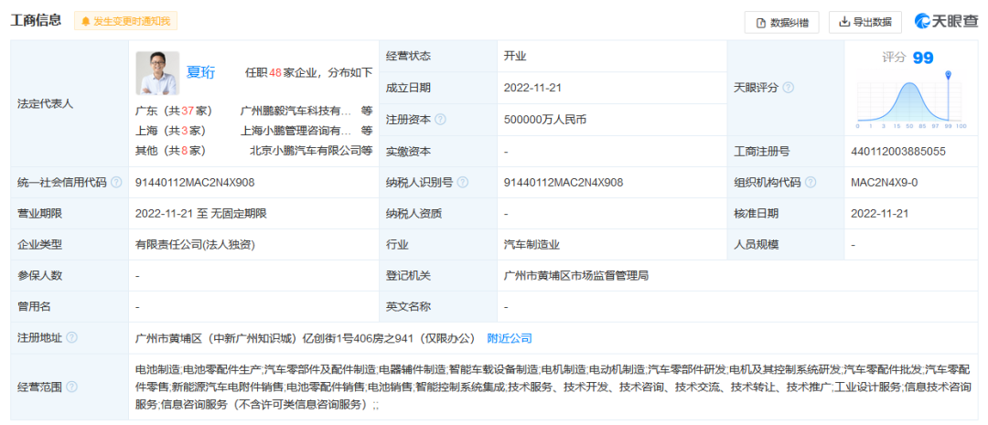Click the 48 companies count number

click(x=274, y=73)
